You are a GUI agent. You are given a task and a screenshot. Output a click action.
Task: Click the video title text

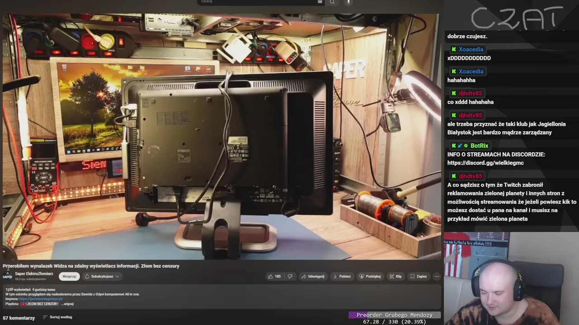pos(91,266)
